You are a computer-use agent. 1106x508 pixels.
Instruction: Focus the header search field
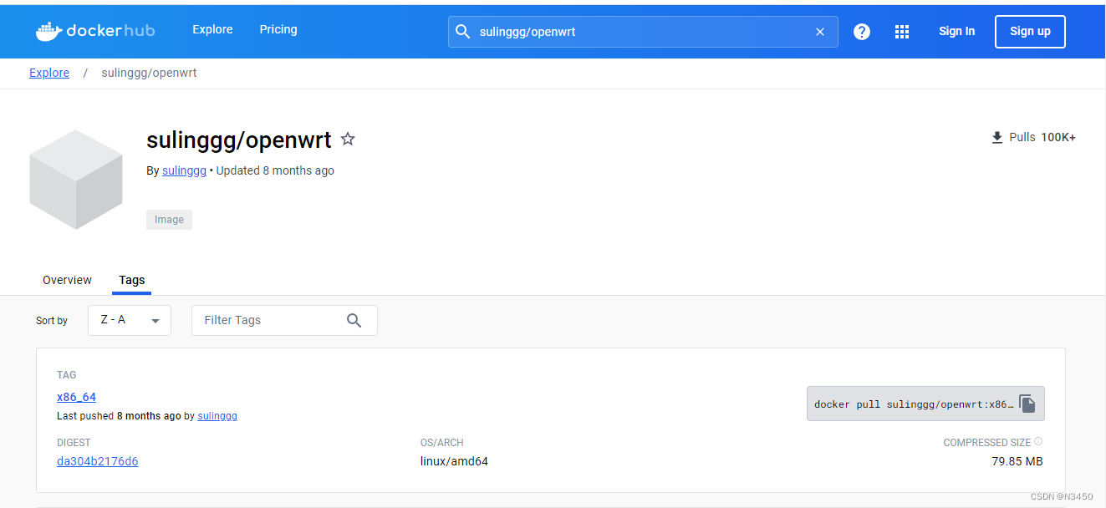click(x=643, y=32)
